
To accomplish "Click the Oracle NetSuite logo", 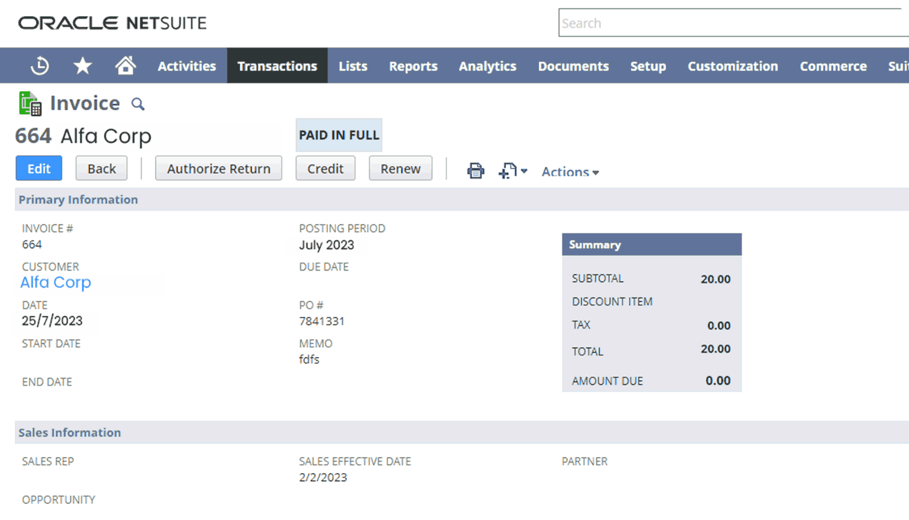I will tap(112, 23).
